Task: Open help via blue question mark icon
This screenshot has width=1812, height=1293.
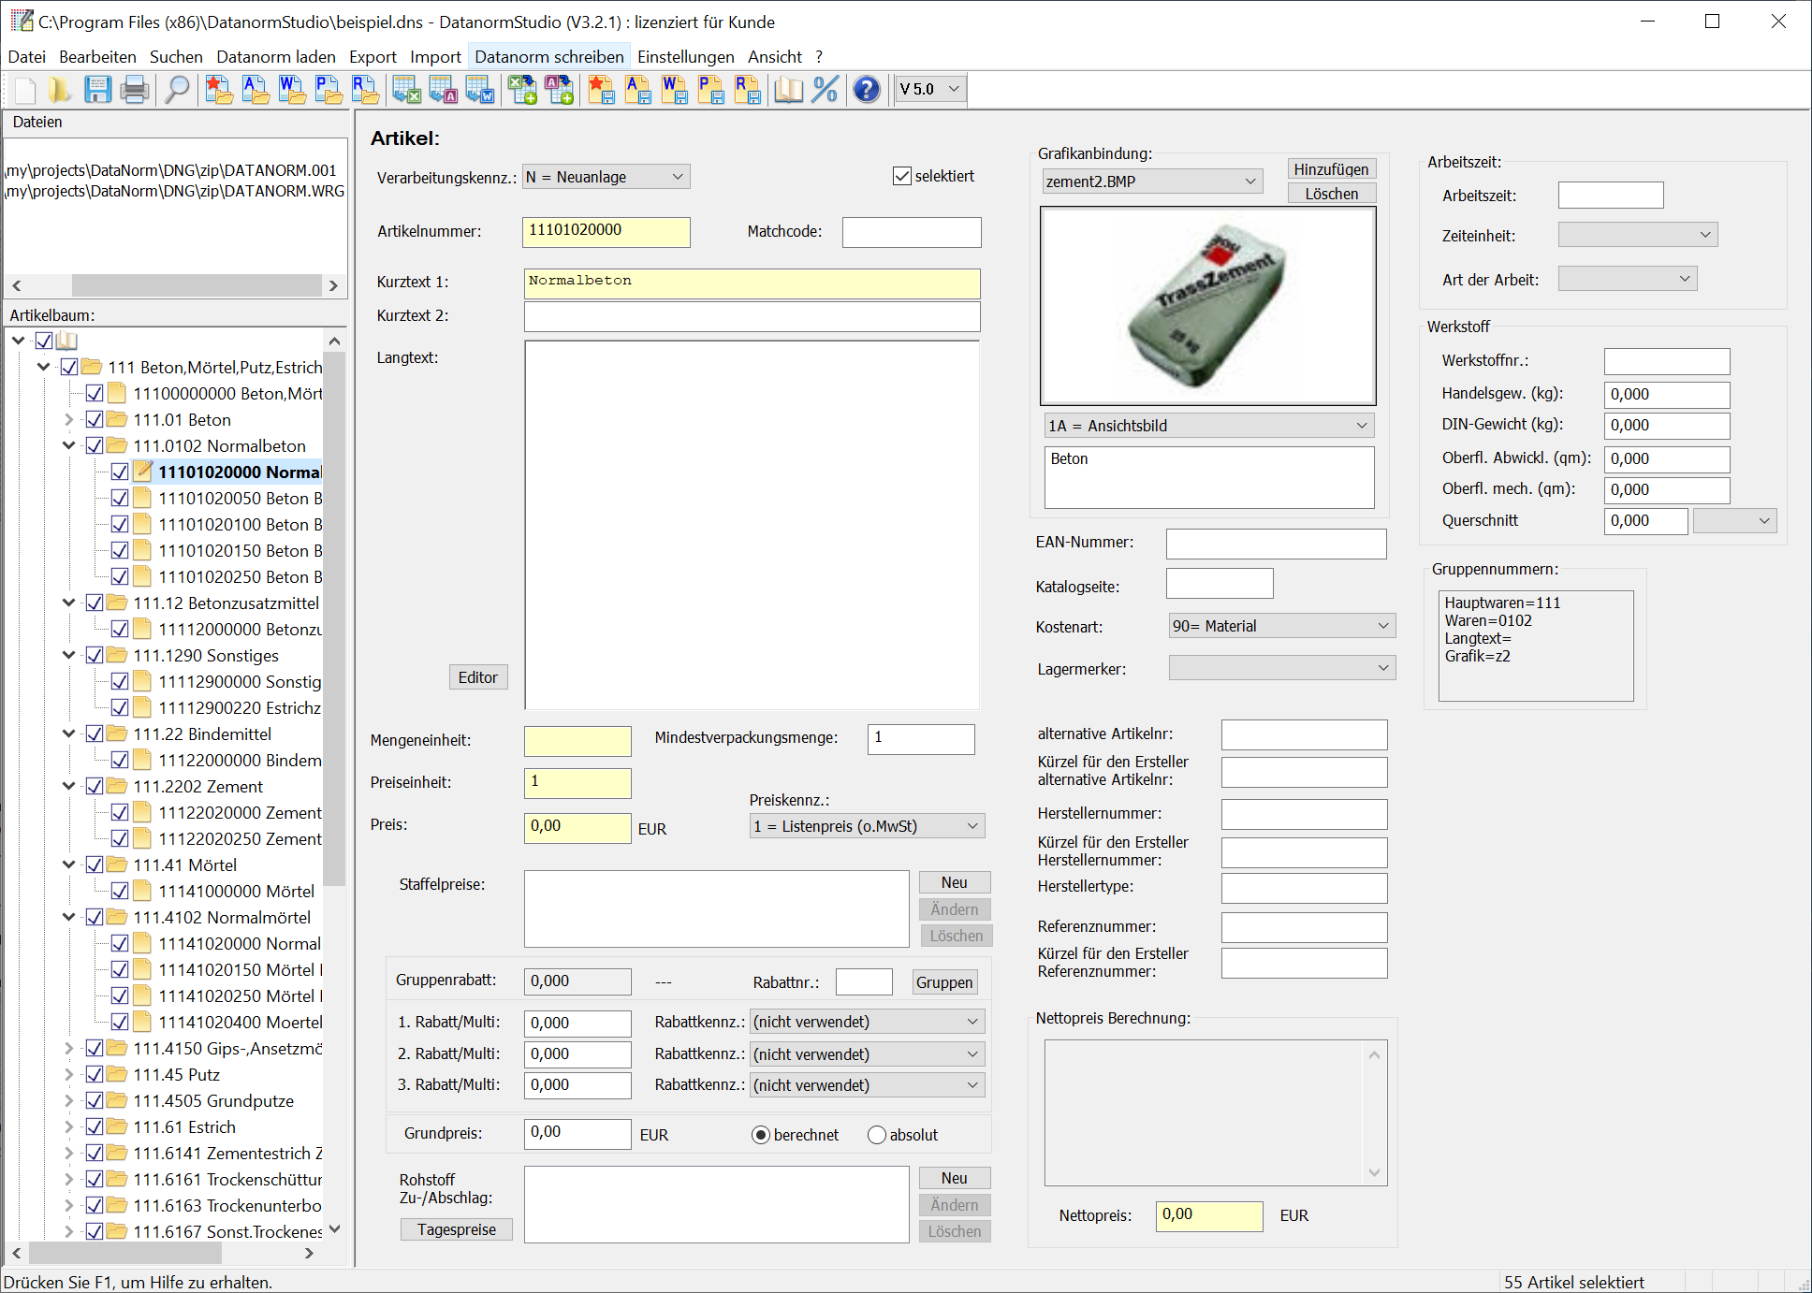Action: [867, 90]
